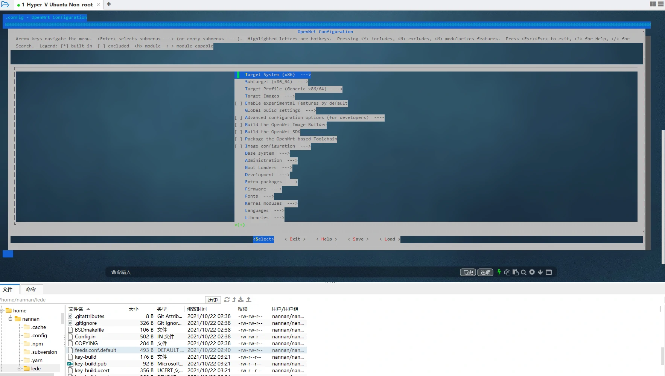
Task: Click 历史 button in command bar
Action: (x=468, y=272)
